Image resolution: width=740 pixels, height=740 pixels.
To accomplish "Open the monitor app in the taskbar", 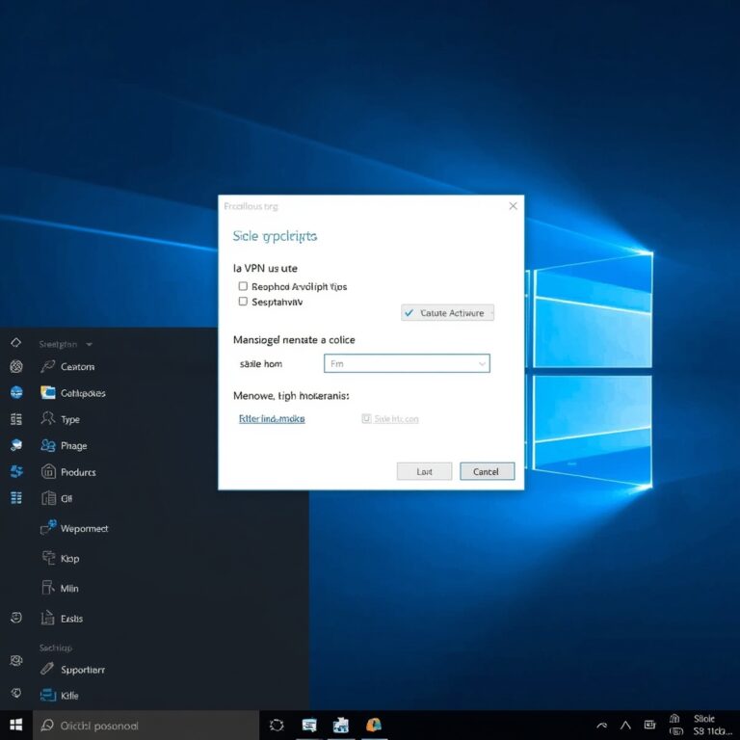I will click(x=309, y=725).
